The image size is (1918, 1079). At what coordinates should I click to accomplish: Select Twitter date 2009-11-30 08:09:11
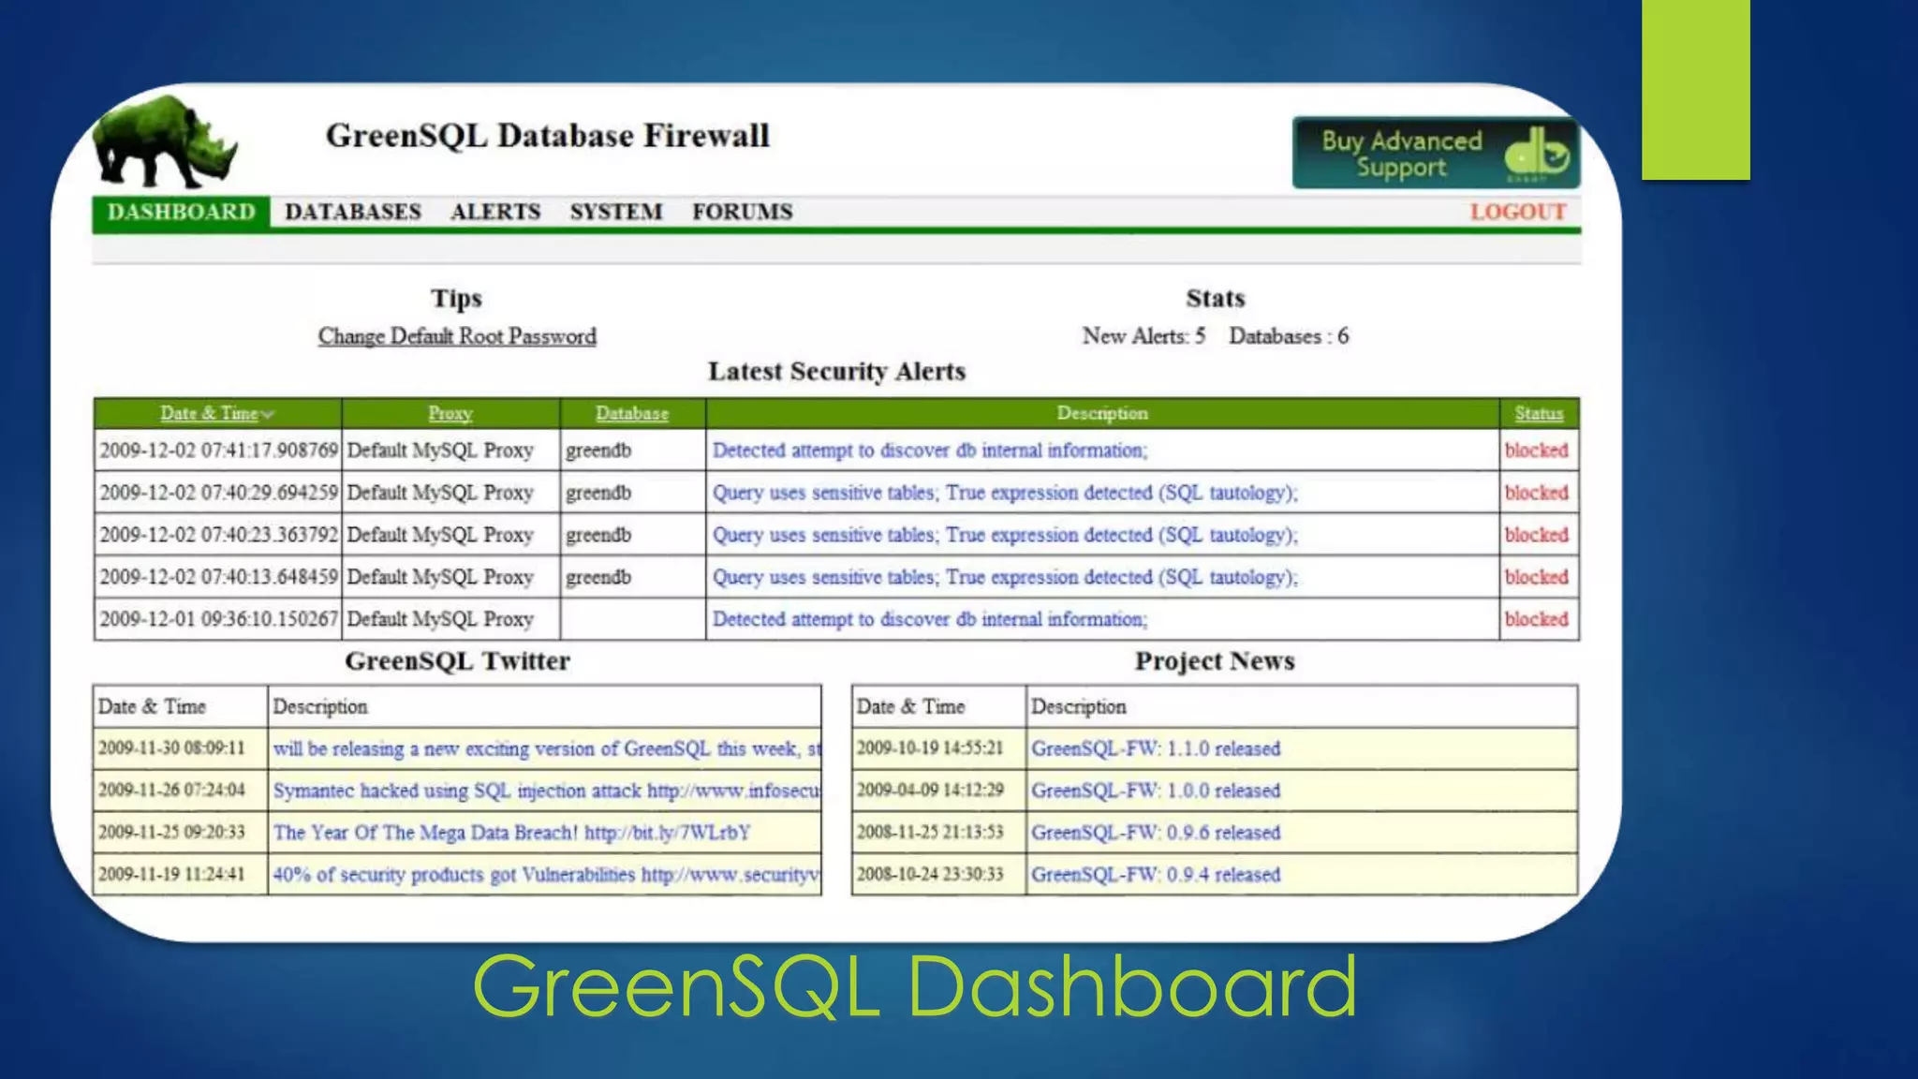171,748
